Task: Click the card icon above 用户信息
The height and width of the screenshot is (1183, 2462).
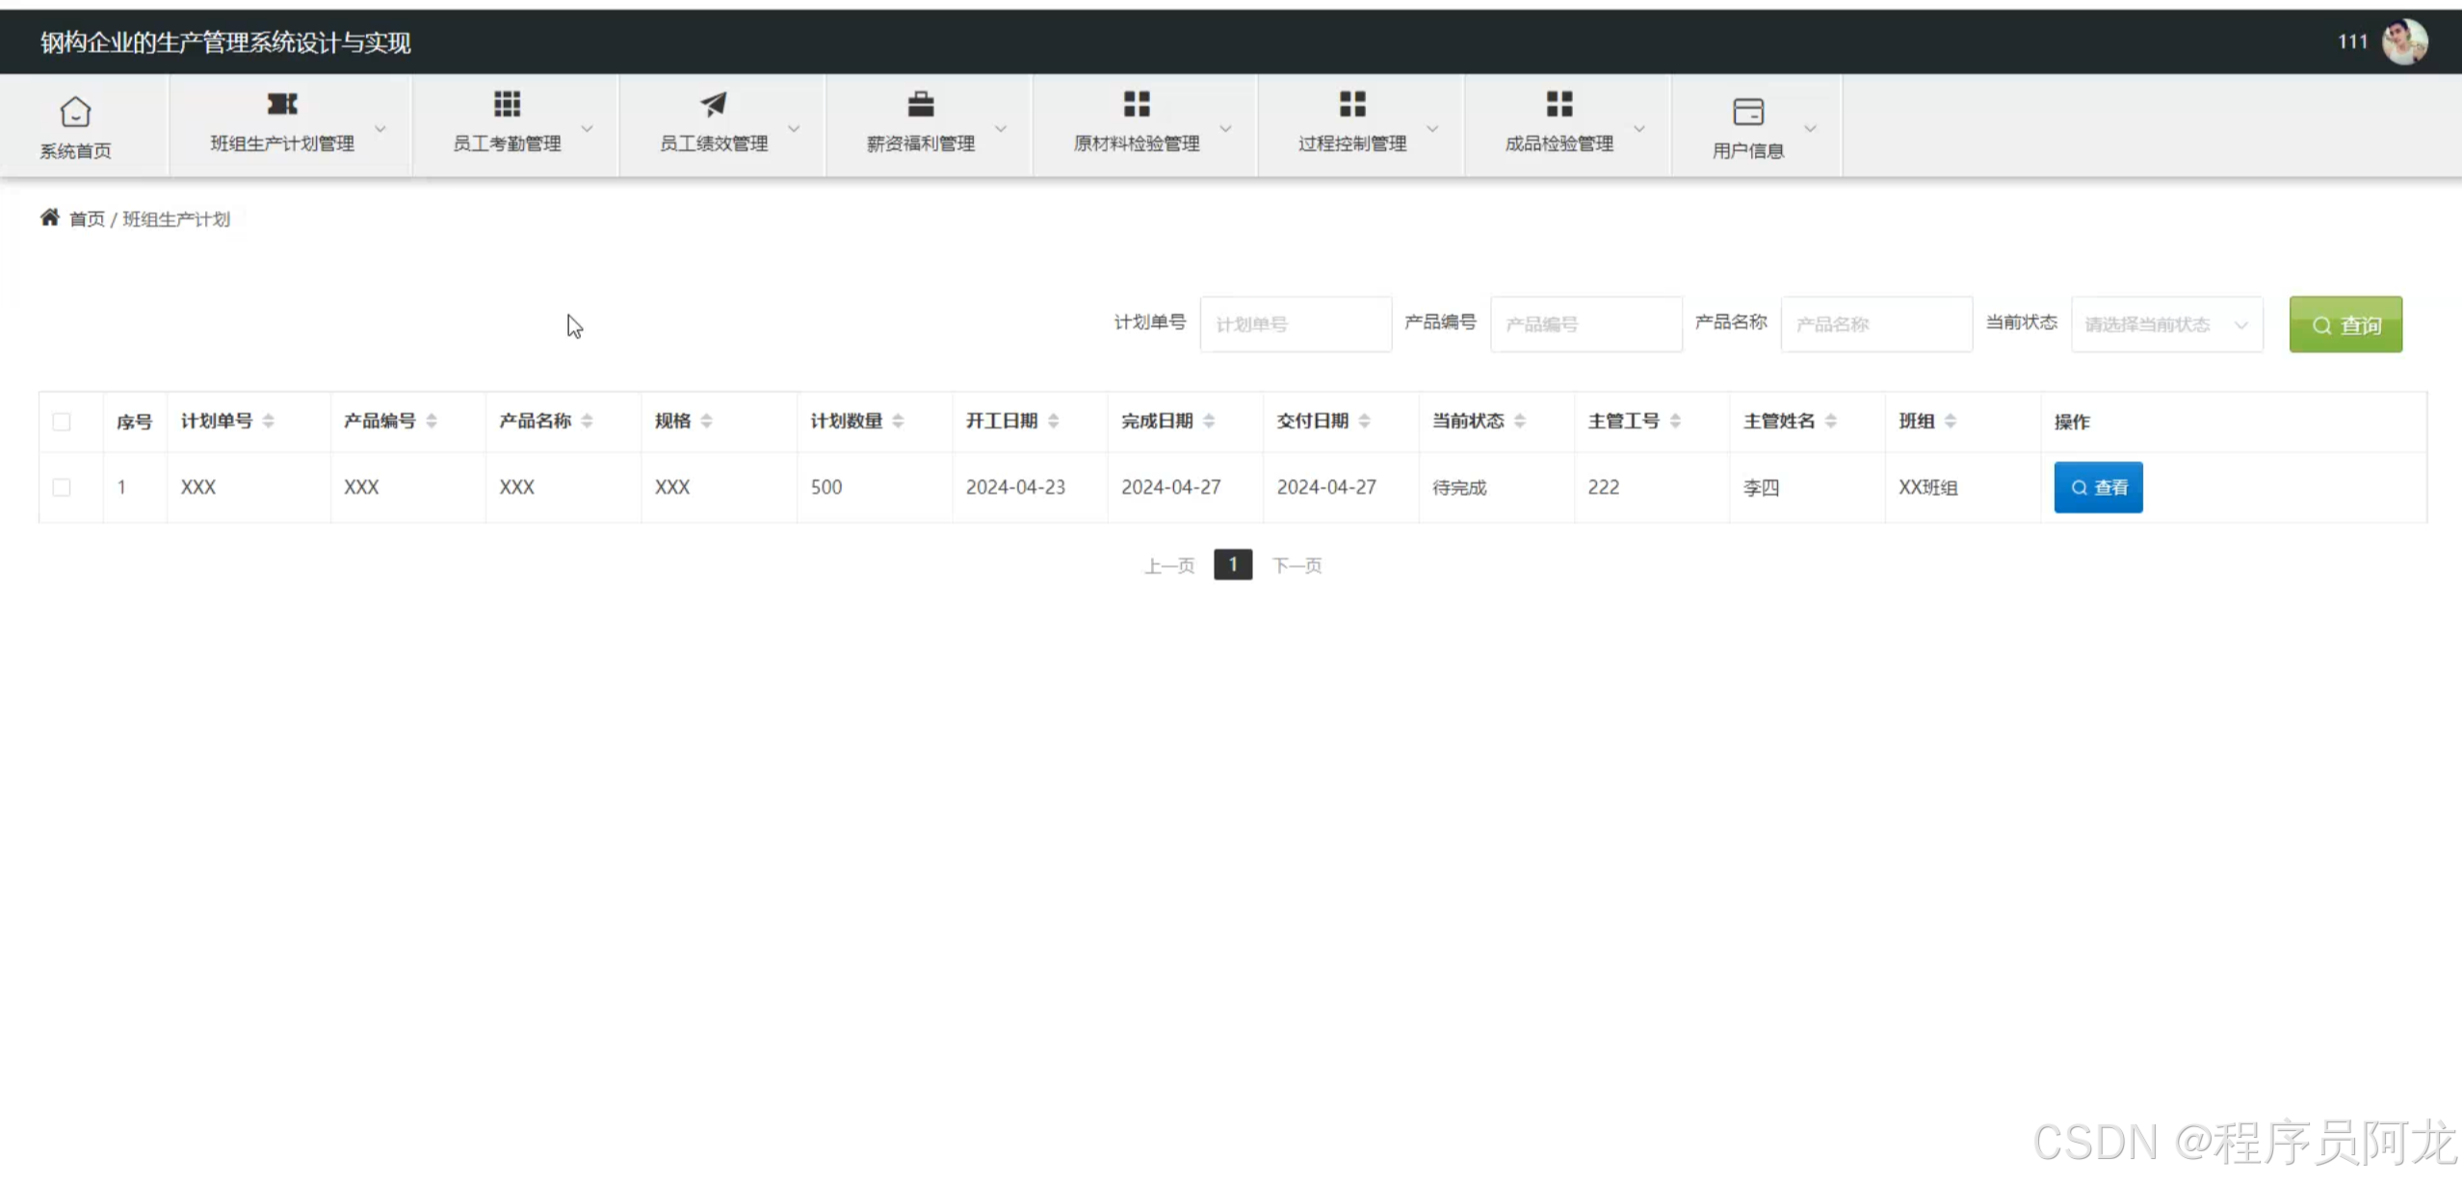Action: pos(1747,112)
